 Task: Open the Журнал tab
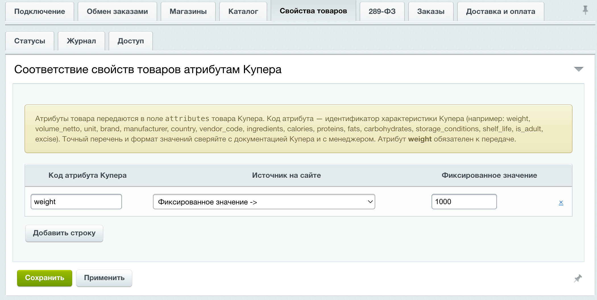click(x=81, y=41)
